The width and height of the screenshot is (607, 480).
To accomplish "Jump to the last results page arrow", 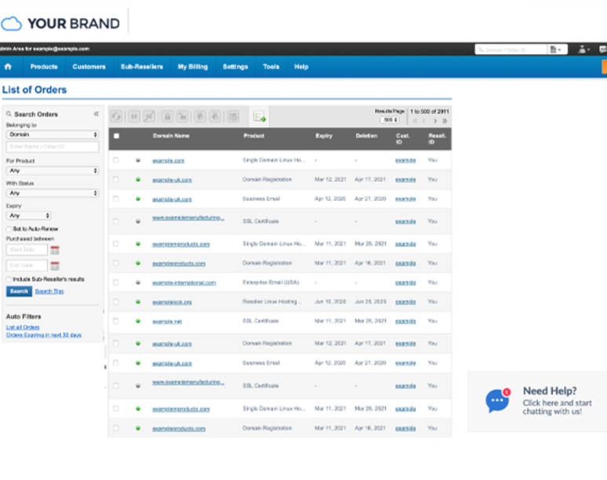I will click(x=445, y=121).
